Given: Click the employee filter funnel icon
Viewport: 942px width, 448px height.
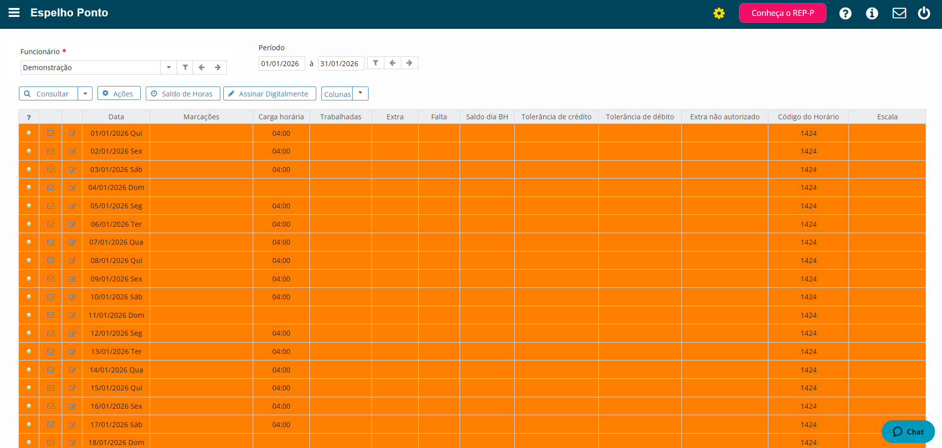Looking at the screenshot, I should coord(185,67).
